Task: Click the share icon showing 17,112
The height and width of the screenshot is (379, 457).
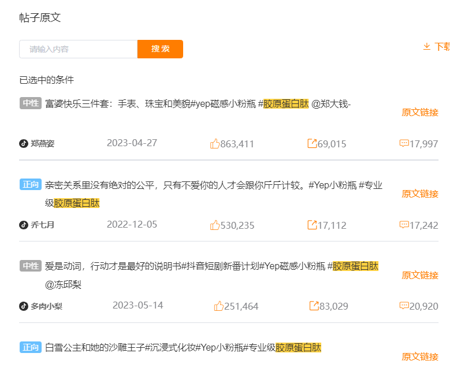Action: 312,225
